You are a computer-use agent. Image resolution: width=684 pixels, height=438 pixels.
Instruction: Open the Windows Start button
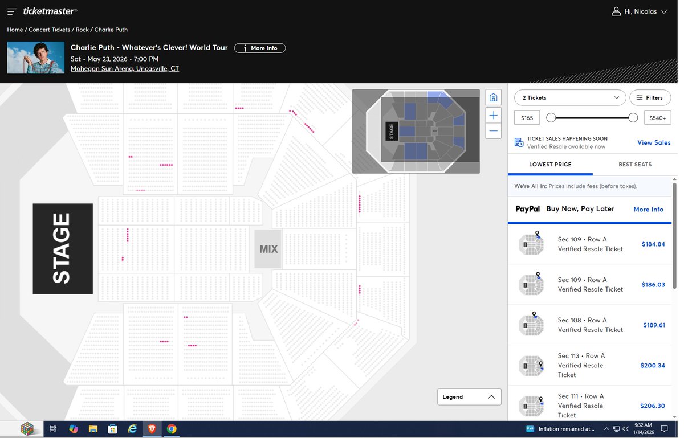click(27, 429)
